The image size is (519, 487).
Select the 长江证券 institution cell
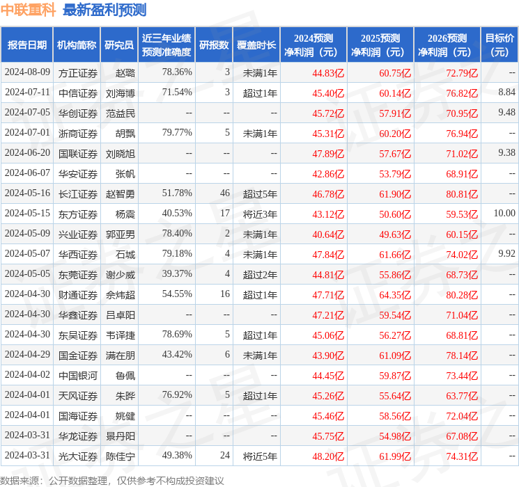[x=78, y=194]
